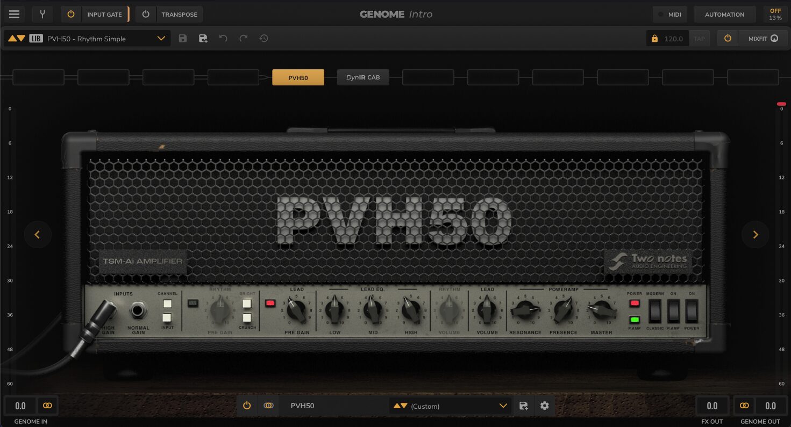The width and height of the screenshot is (791, 427).
Task: Flip the MODERN/CLASSIC rocker switch
Action: [654, 311]
